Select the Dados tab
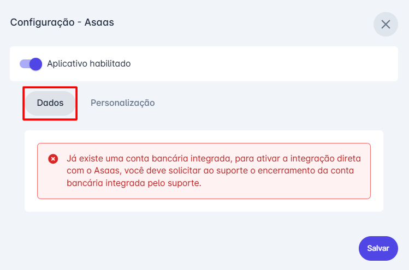 pyautogui.click(x=50, y=103)
